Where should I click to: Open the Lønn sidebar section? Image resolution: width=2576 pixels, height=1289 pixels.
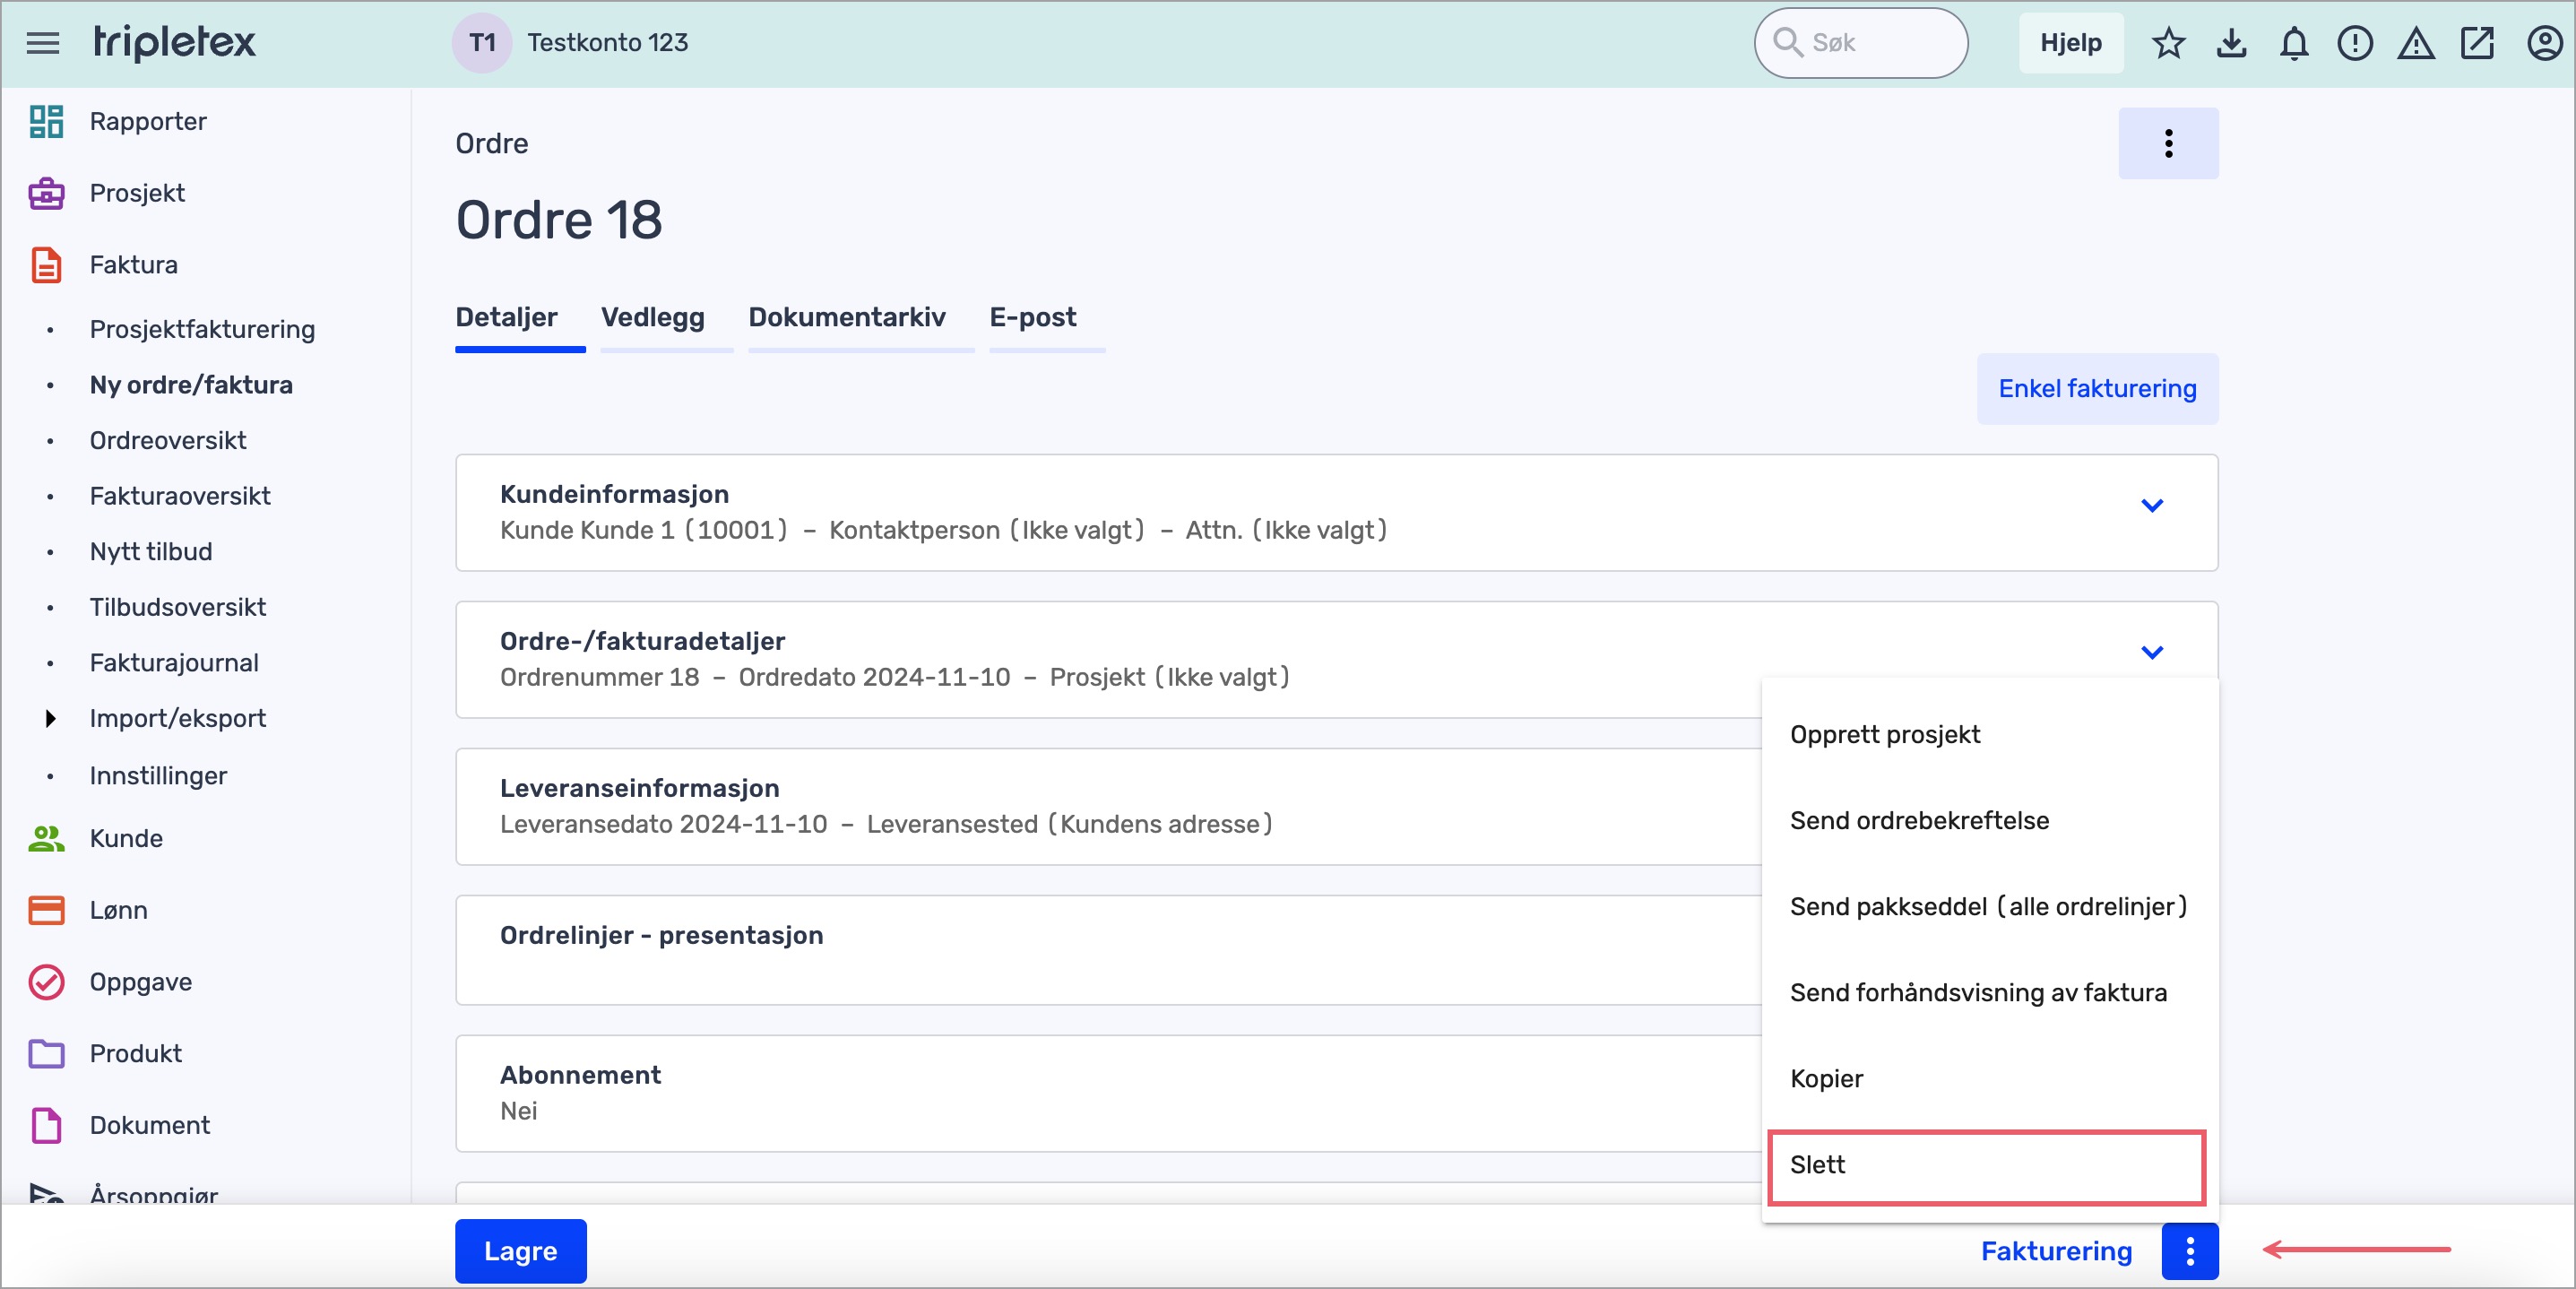point(119,910)
